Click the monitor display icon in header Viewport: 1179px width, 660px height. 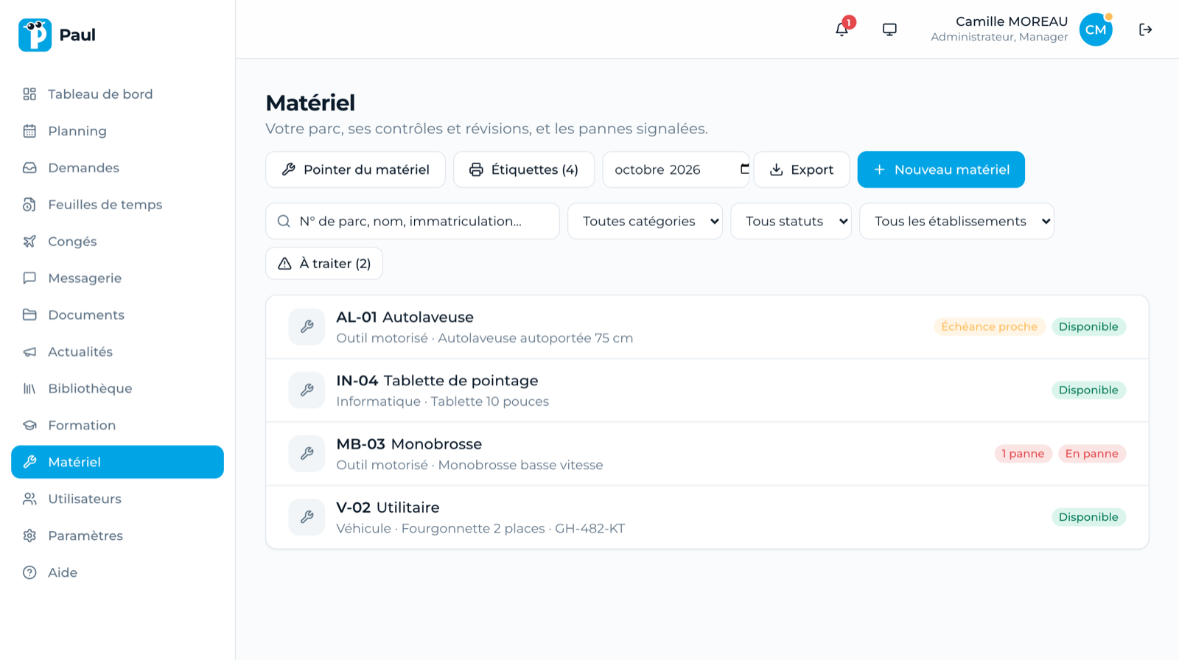(889, 29)
